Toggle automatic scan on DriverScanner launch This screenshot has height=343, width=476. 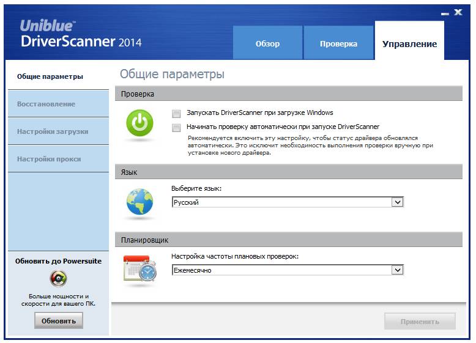[176, 128]
